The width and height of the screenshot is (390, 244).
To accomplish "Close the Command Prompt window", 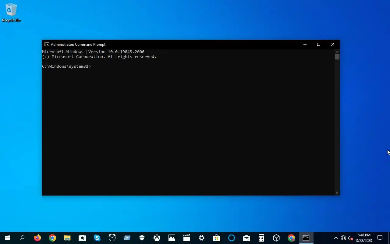I will (x=333, y=45).
